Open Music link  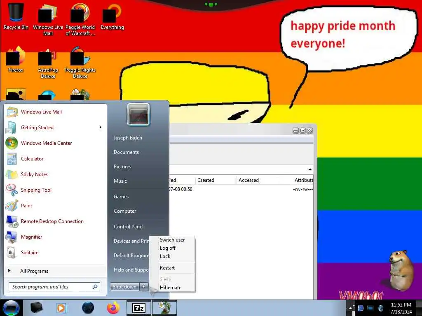coord(138,181)
